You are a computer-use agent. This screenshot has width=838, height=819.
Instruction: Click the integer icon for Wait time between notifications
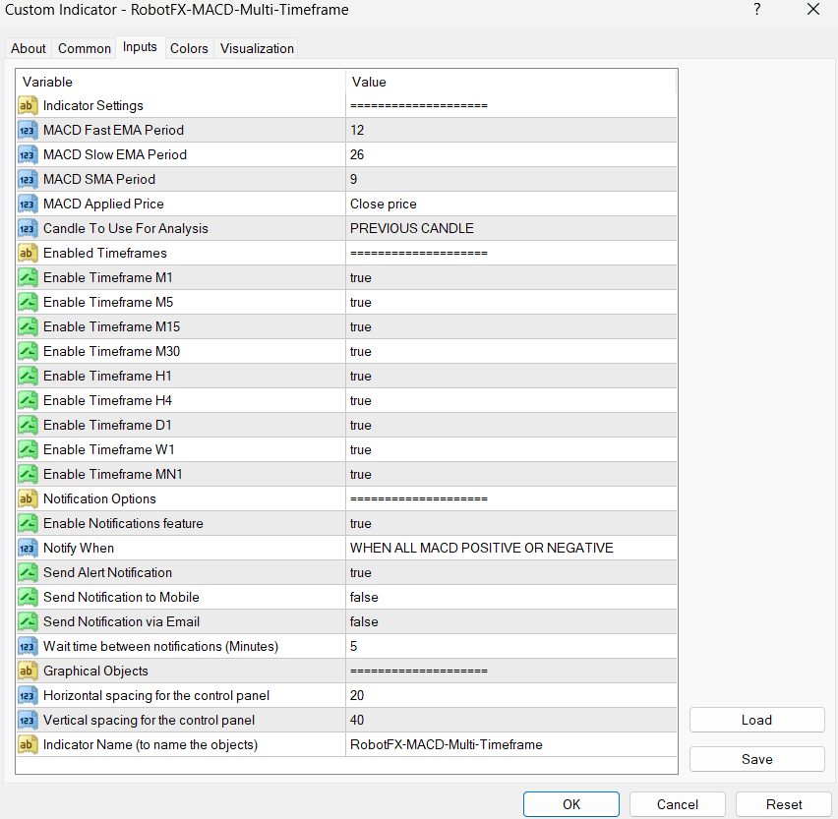(28, 646)
